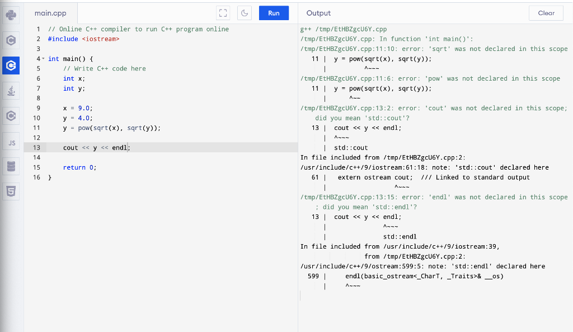Click the 'g++ /tmp/EtHBZgcU6Y.cpp' output line
The width and height of the screenshot is (573, 332).
click(x=344, y=29)
